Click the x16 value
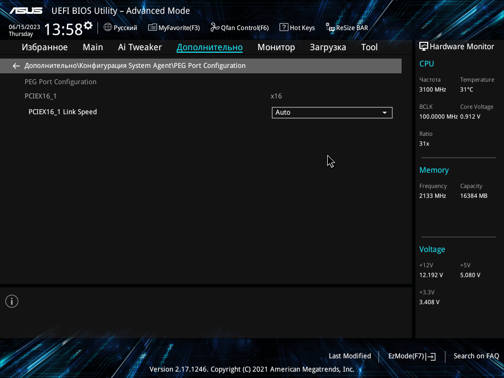Screen dimensions: 504x378 [276, 96]
